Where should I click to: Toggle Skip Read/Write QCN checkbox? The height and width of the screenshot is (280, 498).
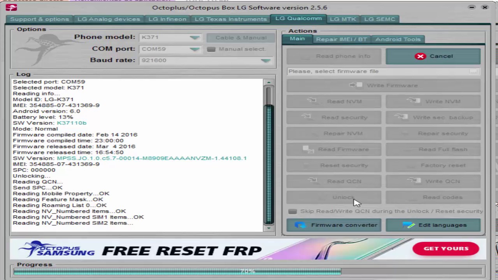pyautogui.click(x=293, y=211)
